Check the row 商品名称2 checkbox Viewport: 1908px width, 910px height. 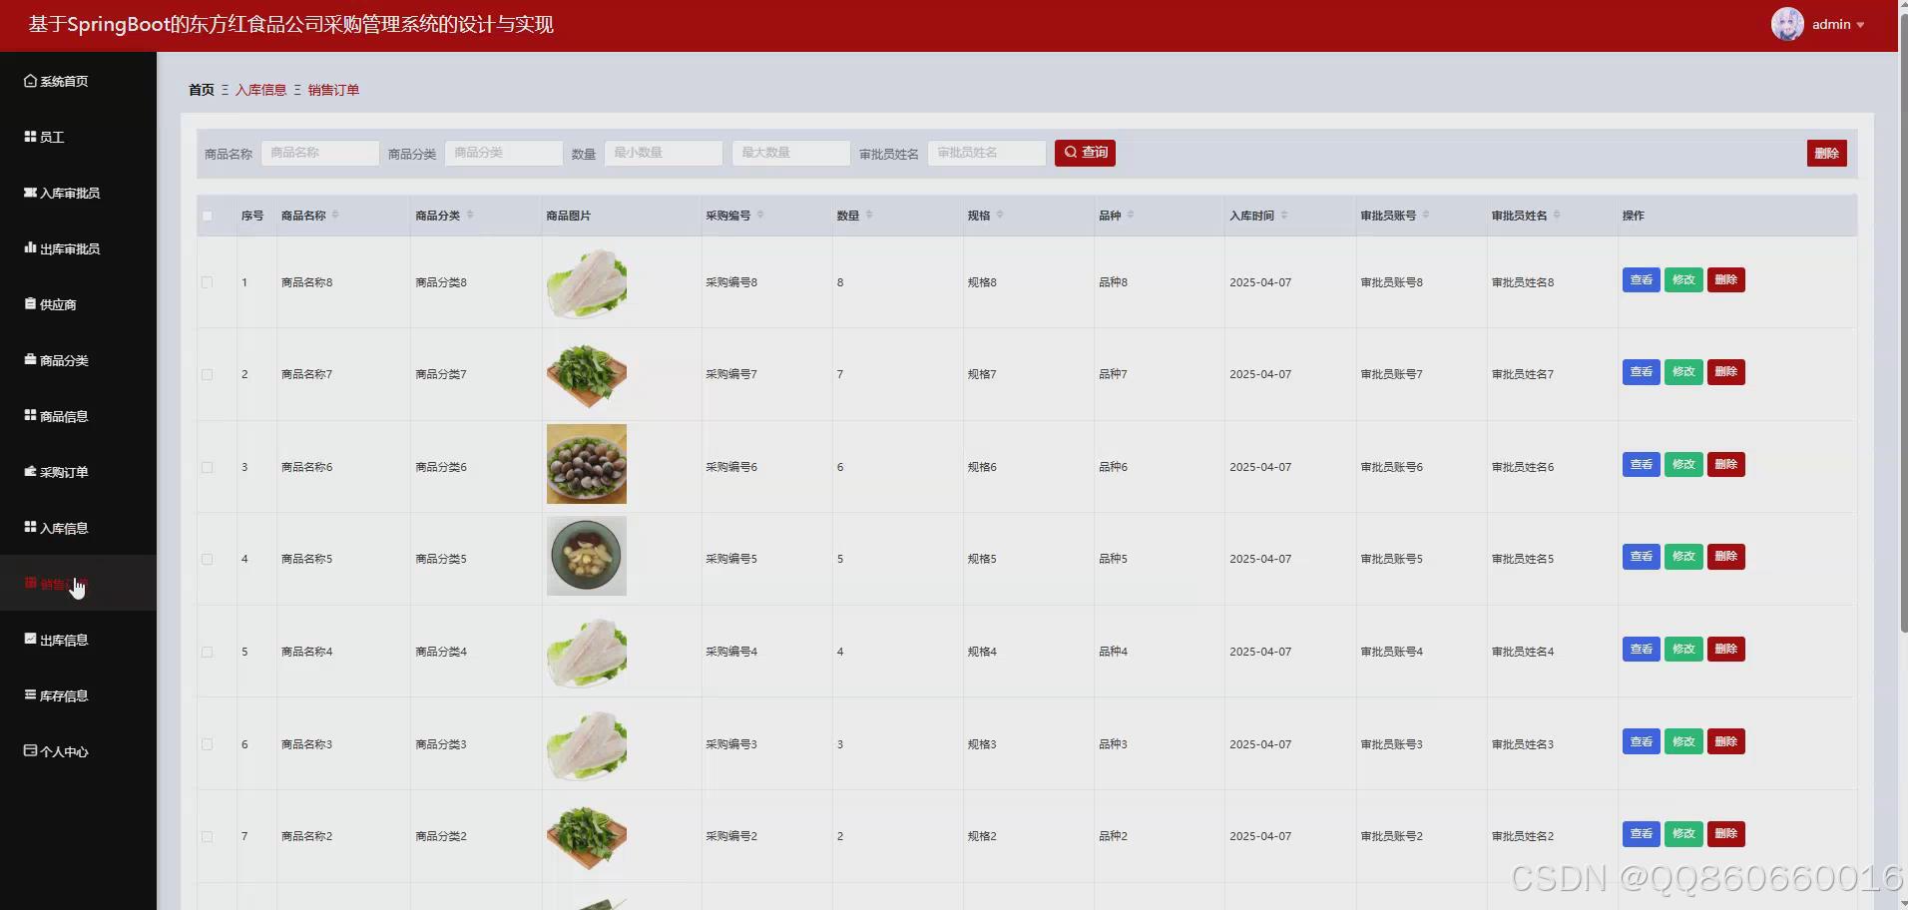point(208,836)
